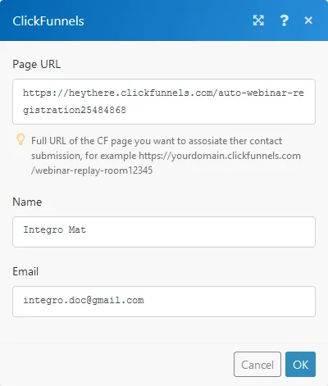Focus the Email input field
Viewport: 328px width, 386px height.
pos(164,302)
